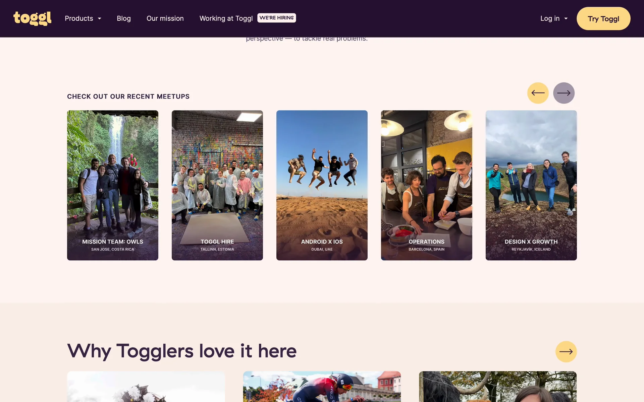Open the cyclist photo testimonial card
The width and height of the screenshot is (644, 402).
322,386
